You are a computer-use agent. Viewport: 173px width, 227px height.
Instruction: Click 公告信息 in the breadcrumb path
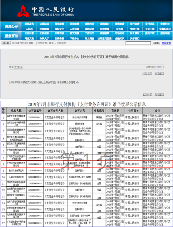pos(61,43)
